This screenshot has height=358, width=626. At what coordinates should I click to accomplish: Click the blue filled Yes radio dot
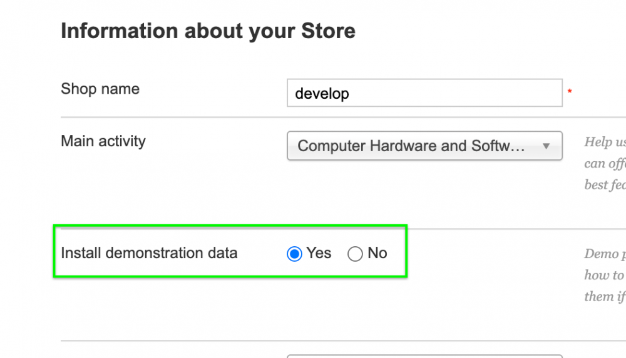click(294, 254)
